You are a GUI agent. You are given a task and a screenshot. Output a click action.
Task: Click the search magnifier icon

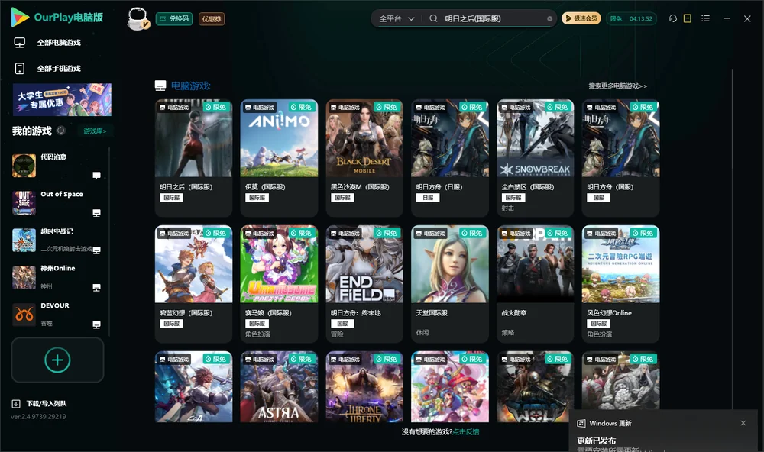pos(433,18)
